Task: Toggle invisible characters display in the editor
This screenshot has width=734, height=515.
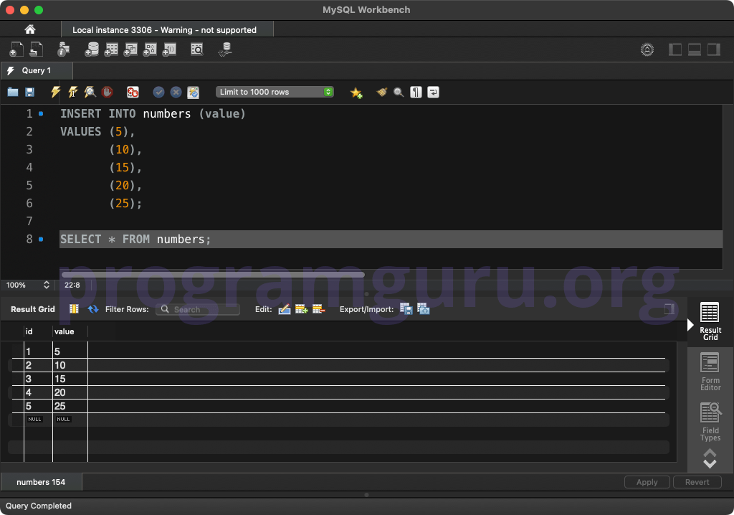Action: coord(416,92)
